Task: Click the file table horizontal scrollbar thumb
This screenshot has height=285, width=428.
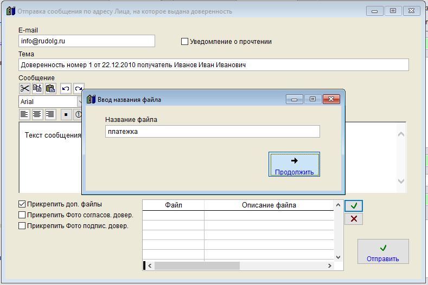Action: pyautogui.click(x=197, y=265)
